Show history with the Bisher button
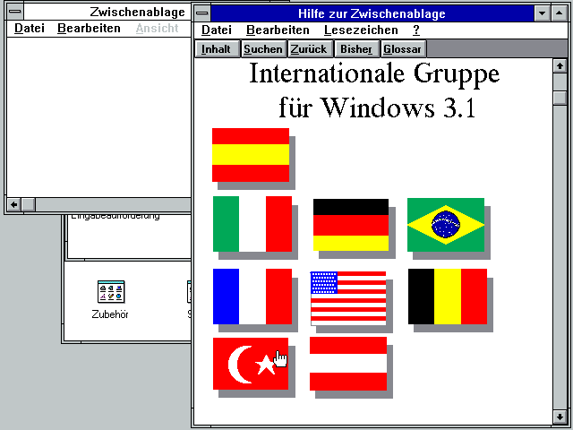573x430 pixels. (356, 49)
